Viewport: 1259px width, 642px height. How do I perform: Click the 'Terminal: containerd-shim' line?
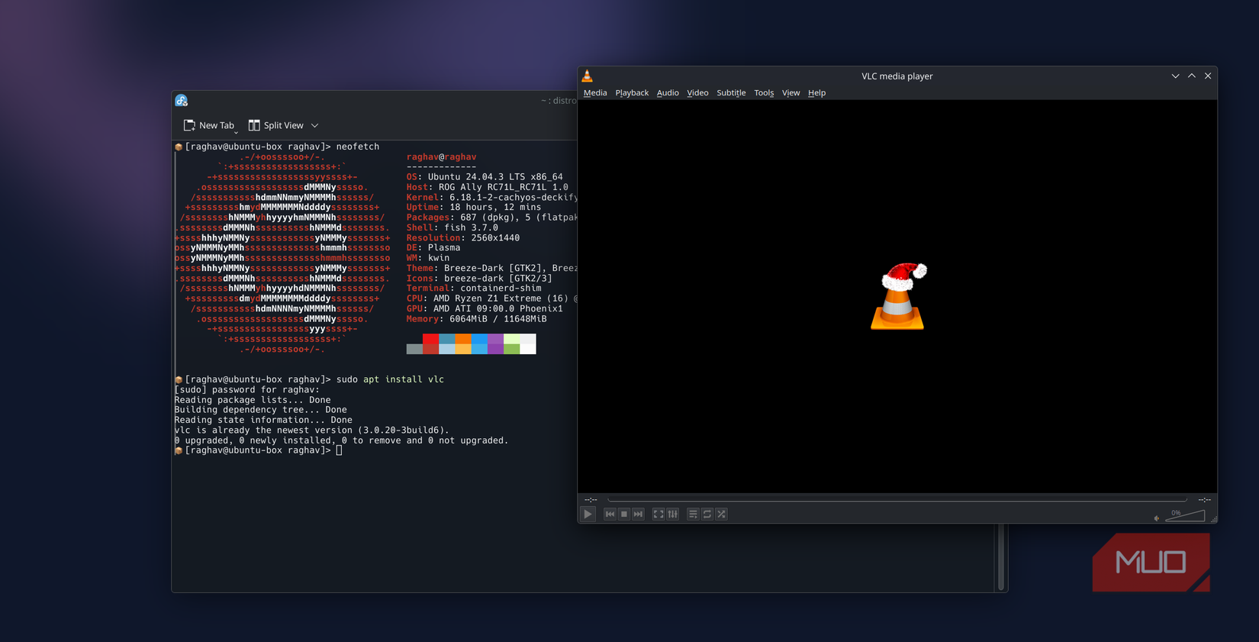click(473, 289)
